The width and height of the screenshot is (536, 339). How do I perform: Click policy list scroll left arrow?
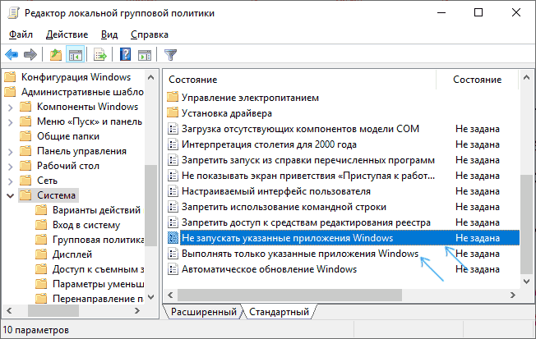[170, 295]
